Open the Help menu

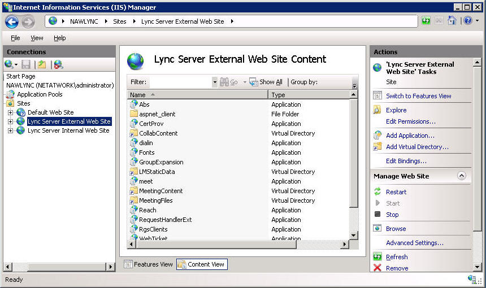(59, 38)
